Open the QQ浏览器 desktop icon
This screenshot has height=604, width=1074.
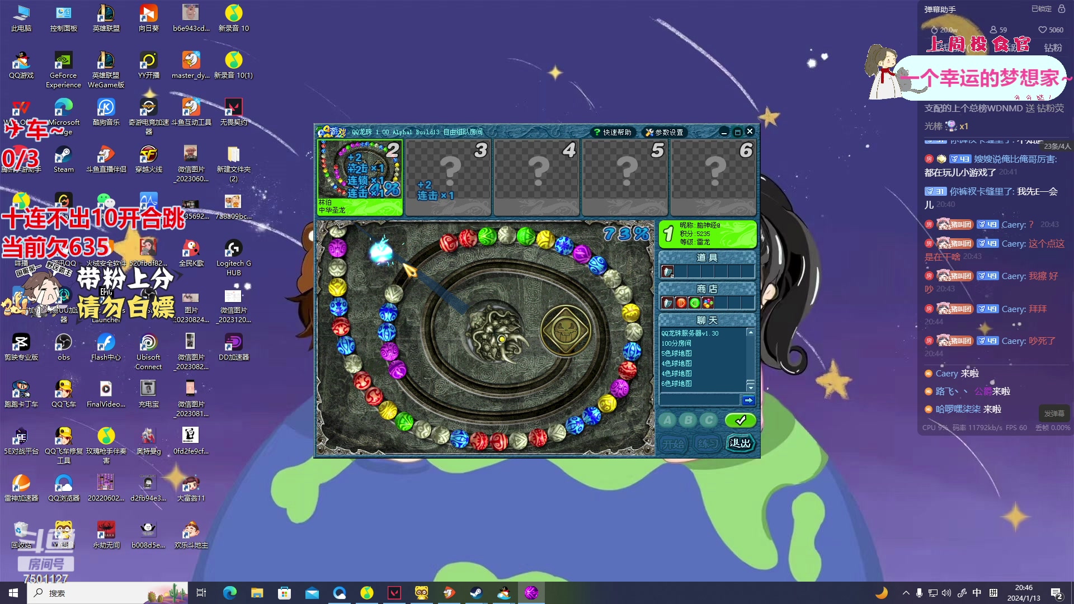64,488
